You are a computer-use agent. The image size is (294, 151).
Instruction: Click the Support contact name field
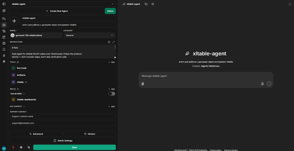[x=63, y=116]
